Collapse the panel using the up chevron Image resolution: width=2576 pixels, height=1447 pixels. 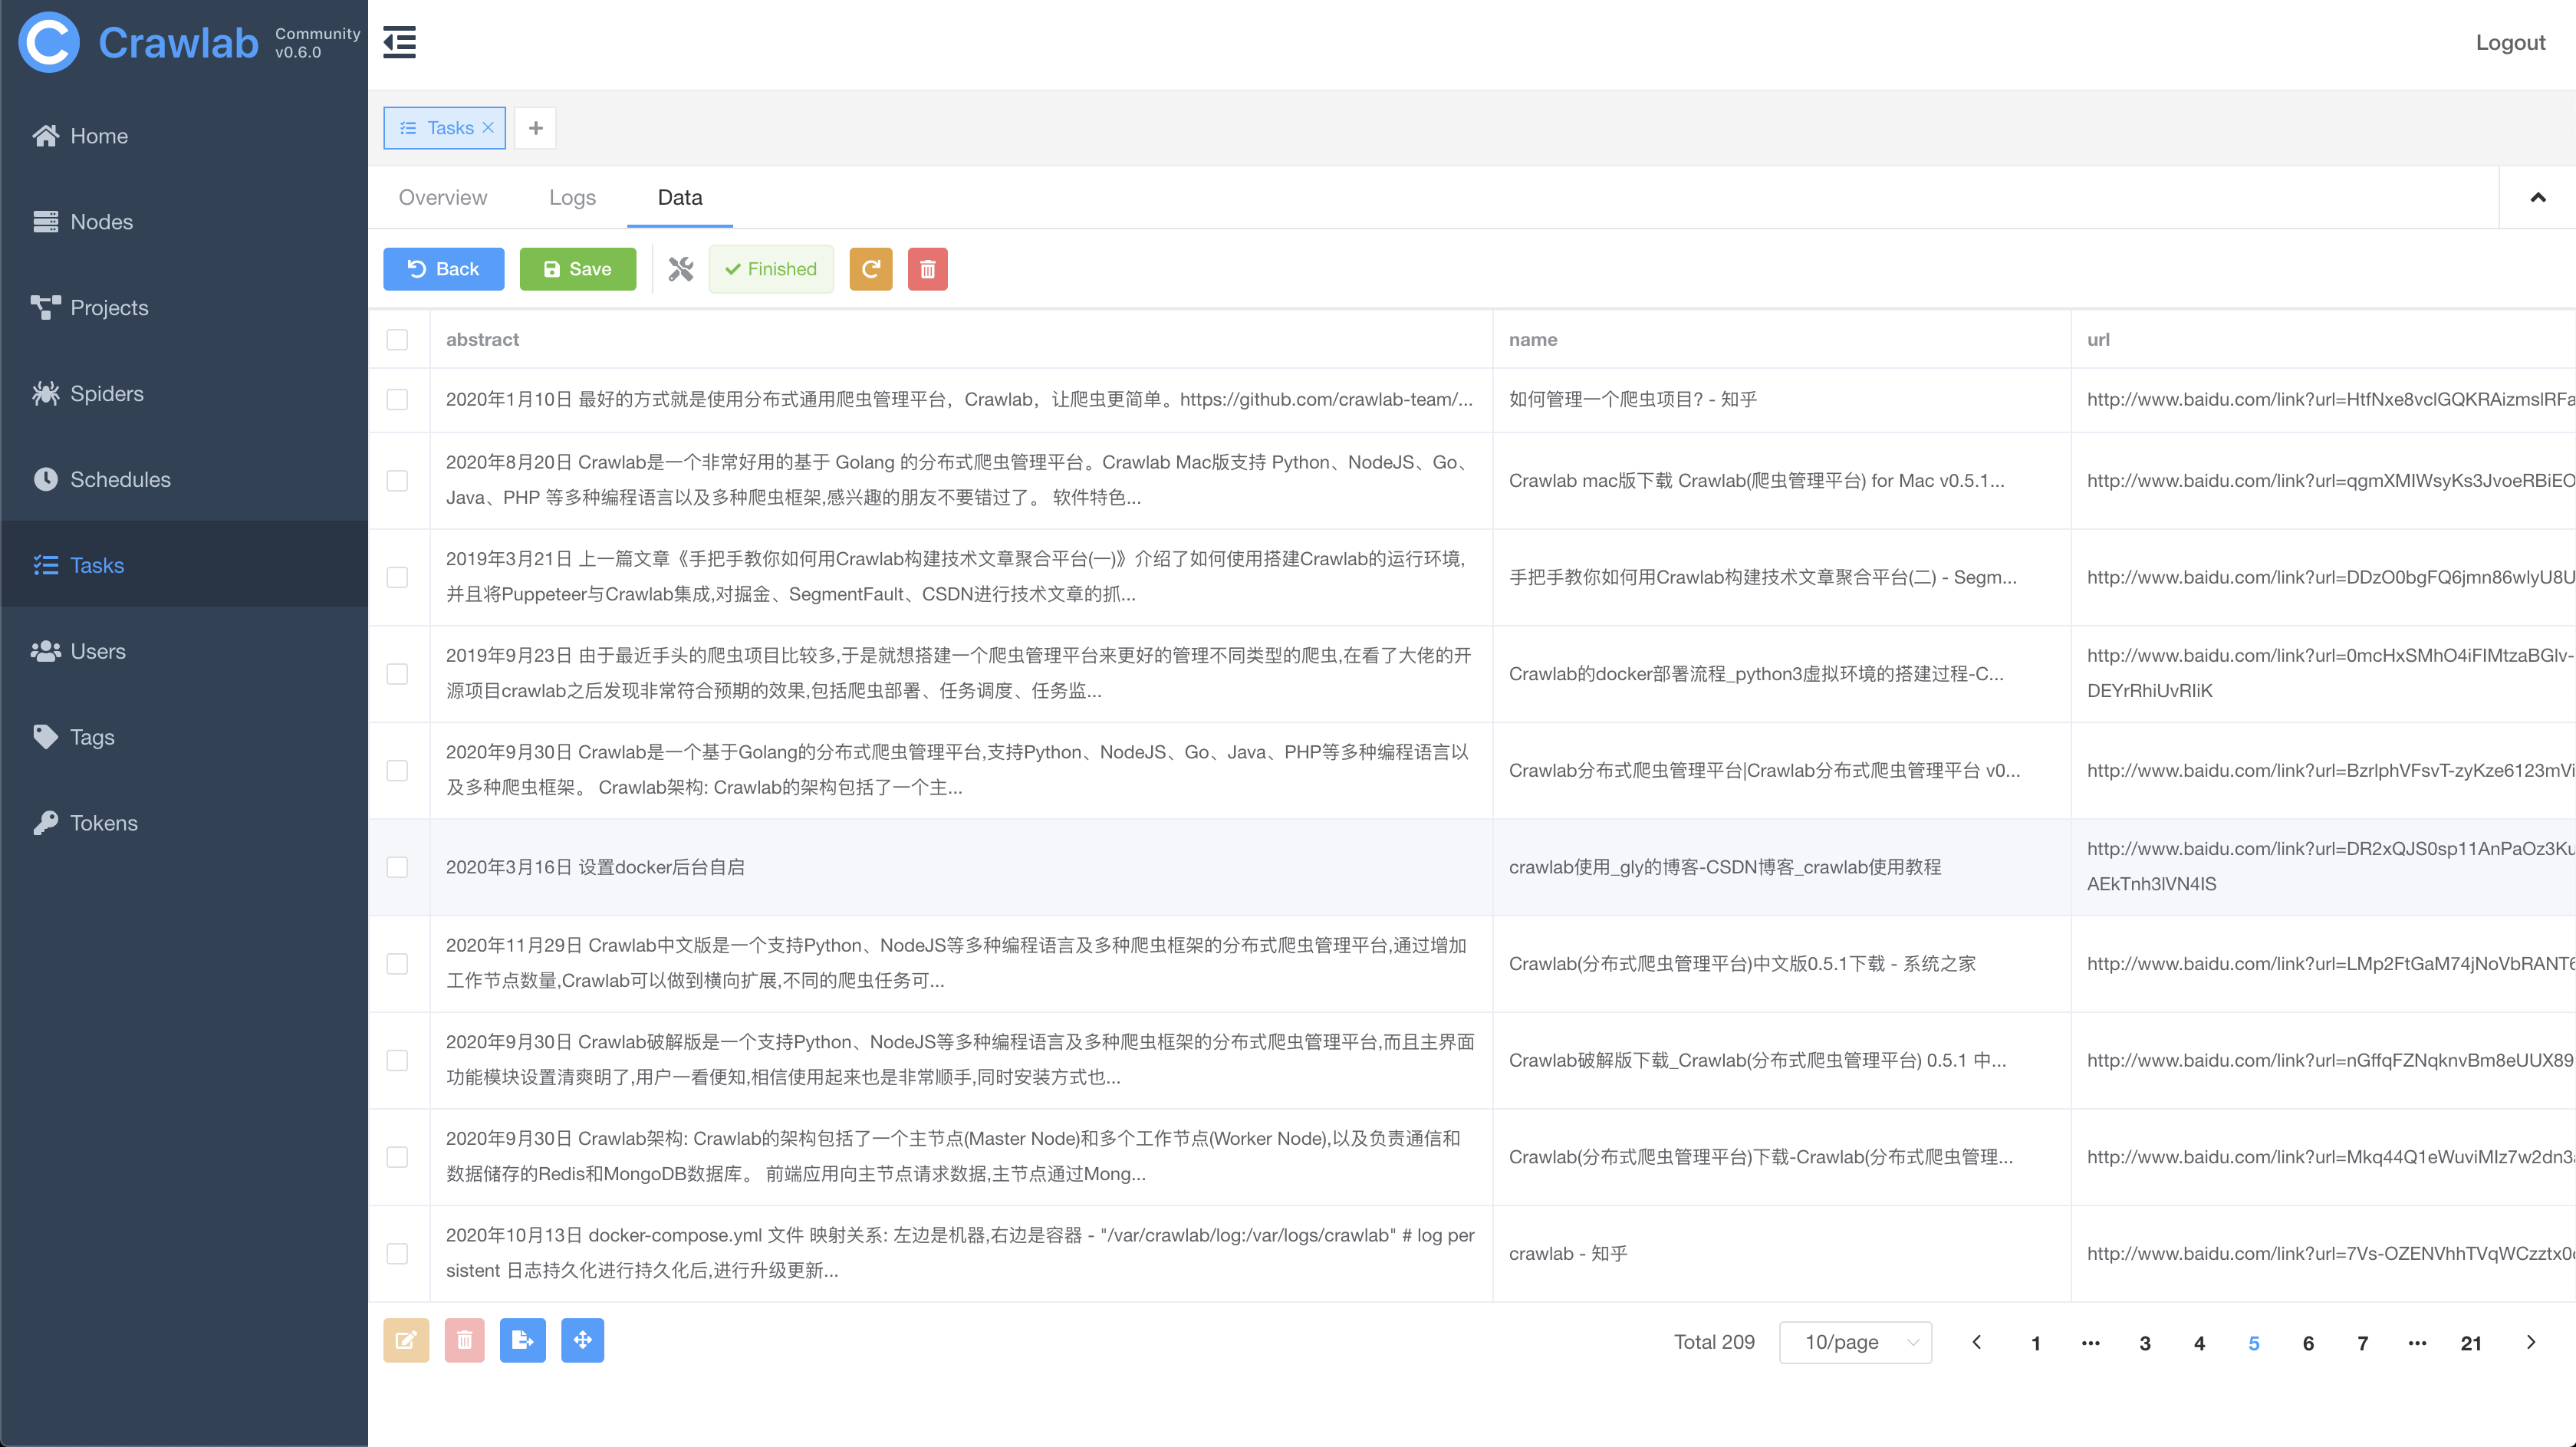(2537, 197)
